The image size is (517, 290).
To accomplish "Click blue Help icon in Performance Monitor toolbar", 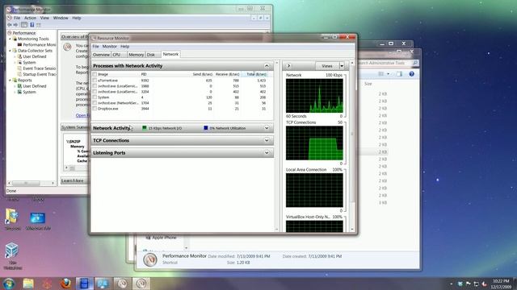I will click(x=32, y=25).
